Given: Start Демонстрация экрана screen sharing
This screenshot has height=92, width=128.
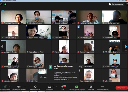Looking at the screenshot, I should pos(77,88).
